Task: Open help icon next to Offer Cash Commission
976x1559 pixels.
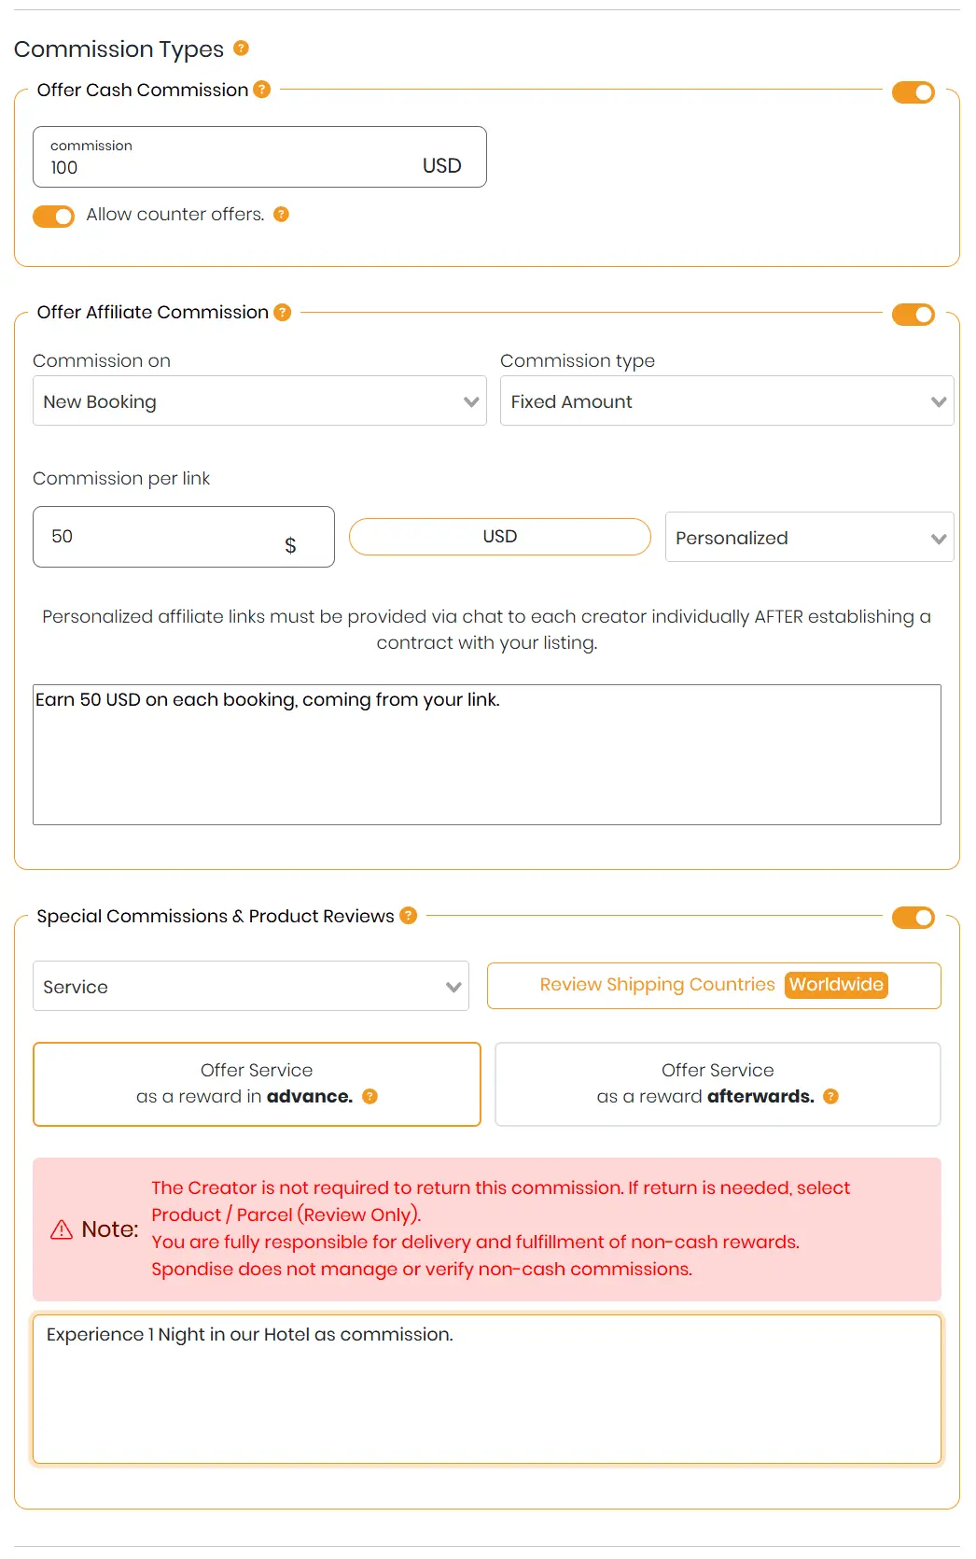Action: pyautogui.click(x=262, y=89)
